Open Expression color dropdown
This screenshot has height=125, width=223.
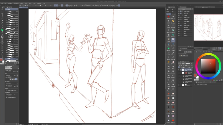click(x=183, y=56)
